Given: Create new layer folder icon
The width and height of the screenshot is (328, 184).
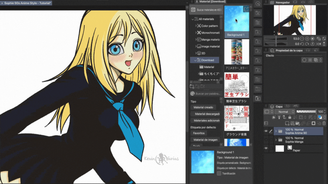Looking at the screenshot, I should [x=297, y=123].
